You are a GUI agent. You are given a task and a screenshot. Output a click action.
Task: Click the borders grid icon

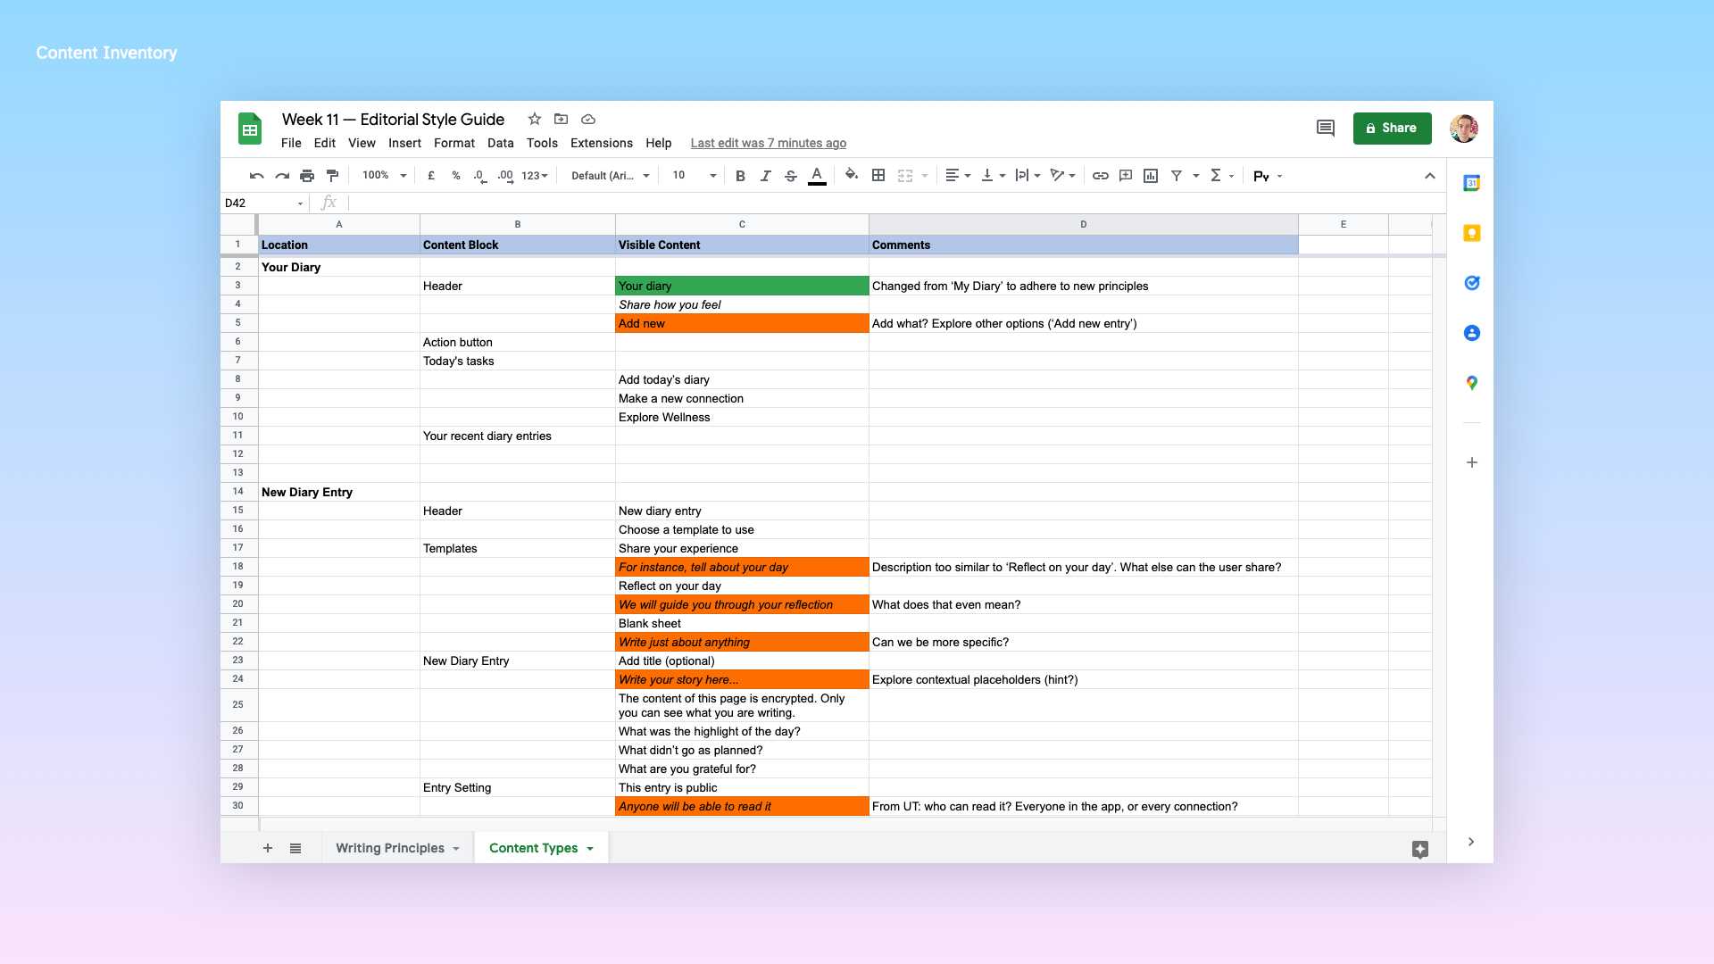(x=878, y=176)
